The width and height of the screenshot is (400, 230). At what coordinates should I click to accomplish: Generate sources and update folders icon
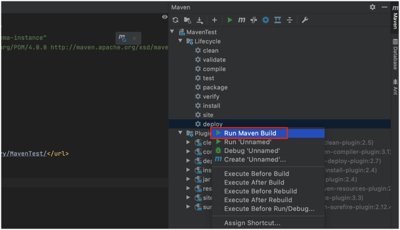(187, 20)
